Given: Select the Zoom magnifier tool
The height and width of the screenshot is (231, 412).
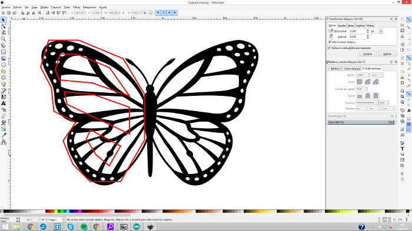Looking at the screenshot, I should (4, 39).
